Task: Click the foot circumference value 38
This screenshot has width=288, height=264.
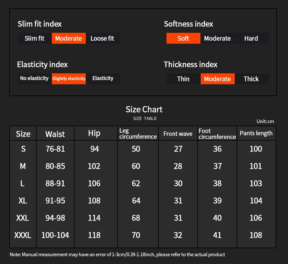Action: 217,183
